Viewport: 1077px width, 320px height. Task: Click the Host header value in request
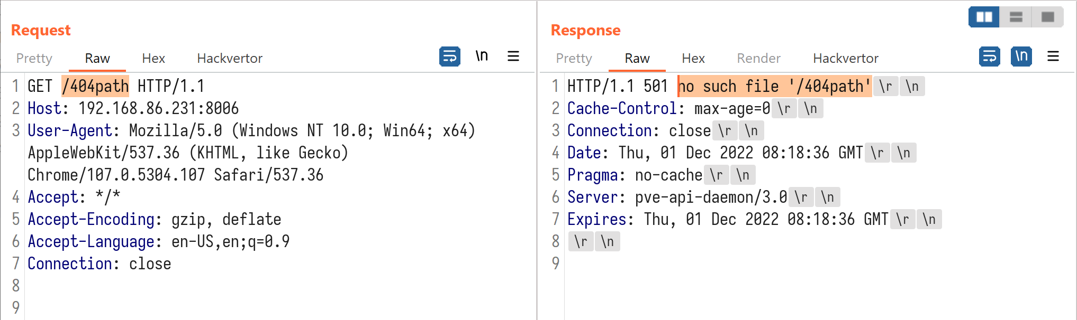[x=158, y=109]
